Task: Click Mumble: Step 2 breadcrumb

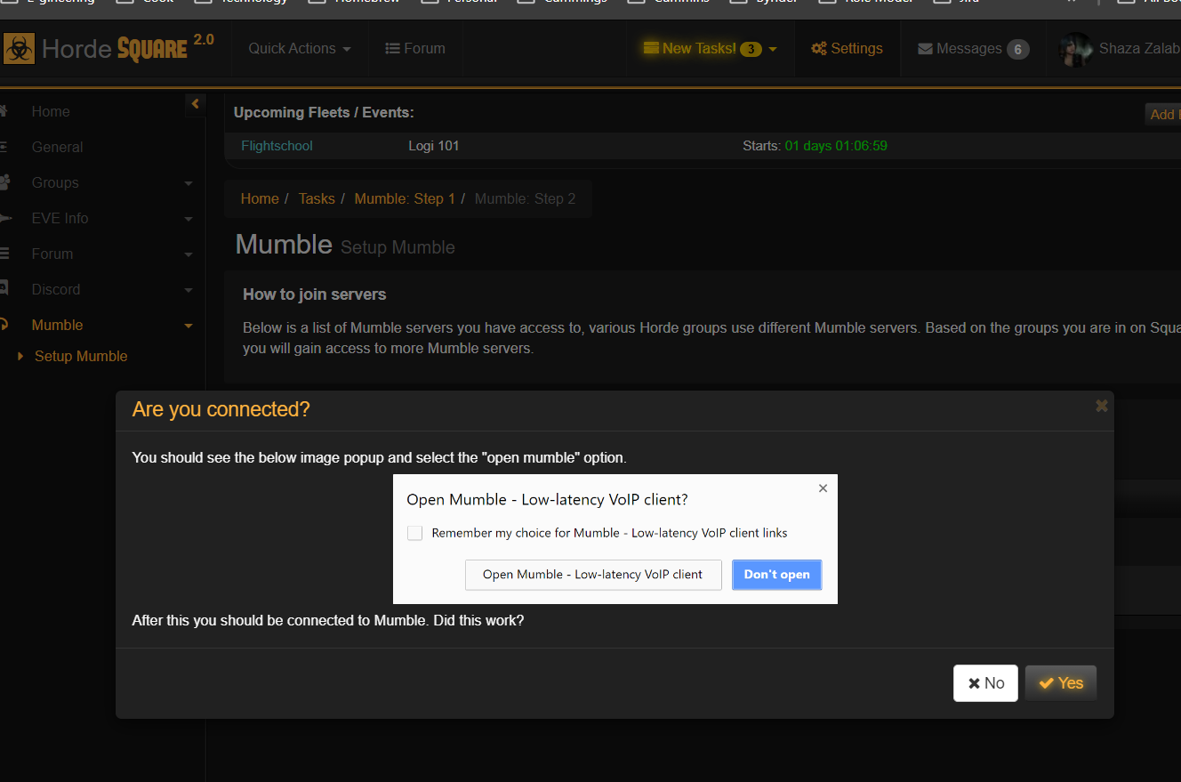Action: click(x=525, y=198)
